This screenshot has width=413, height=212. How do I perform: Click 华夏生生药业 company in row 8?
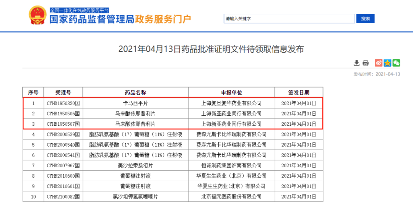(231, 176)
